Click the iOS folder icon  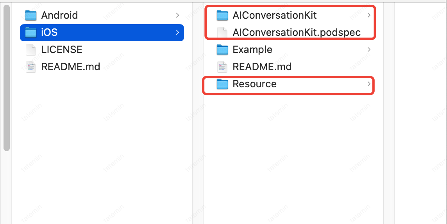pos(31,32)
